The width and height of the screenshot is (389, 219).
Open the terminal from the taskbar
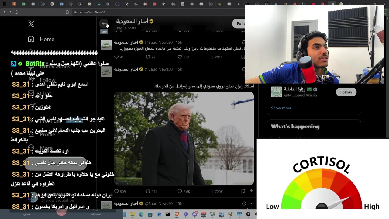[x=168, y=214]
